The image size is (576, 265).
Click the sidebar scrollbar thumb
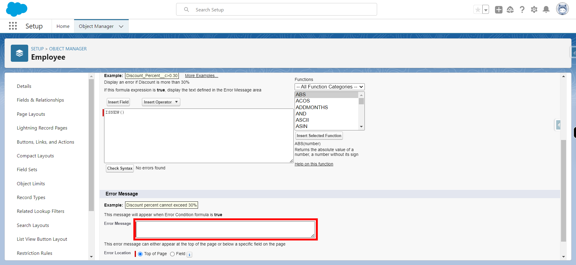(x=91, y=145)
